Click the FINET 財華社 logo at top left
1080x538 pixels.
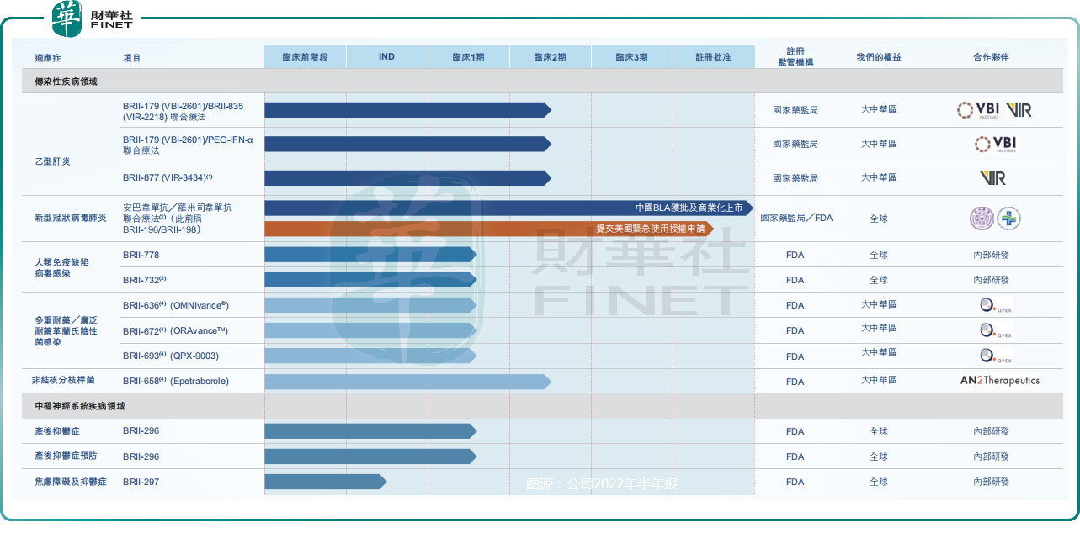(x=93, y=19)
